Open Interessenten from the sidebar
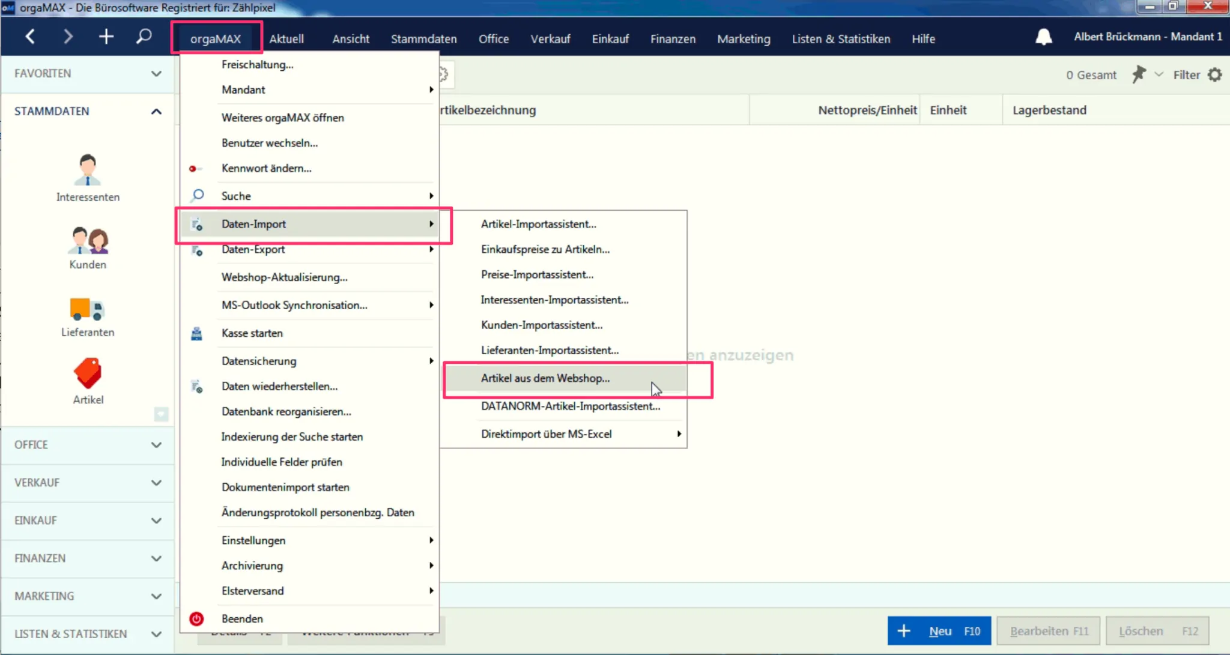Viewport: 1230px width, 655px height. tap(88, 178)
